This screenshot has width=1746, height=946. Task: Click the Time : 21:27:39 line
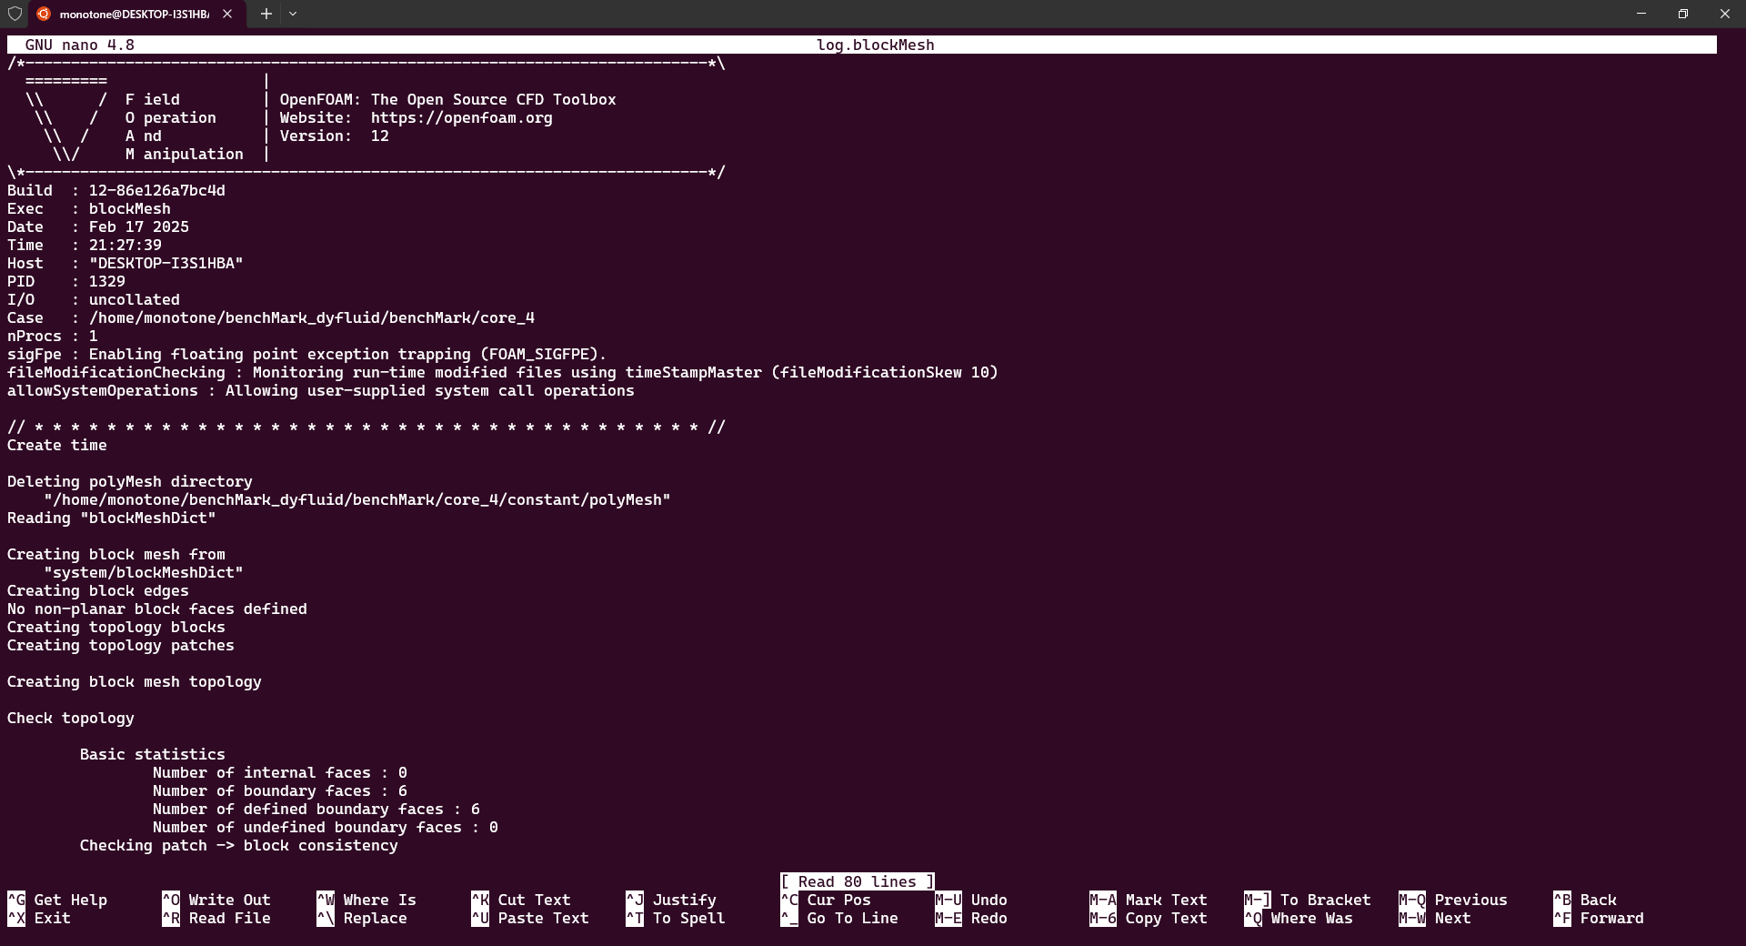(x=85, y=245)
